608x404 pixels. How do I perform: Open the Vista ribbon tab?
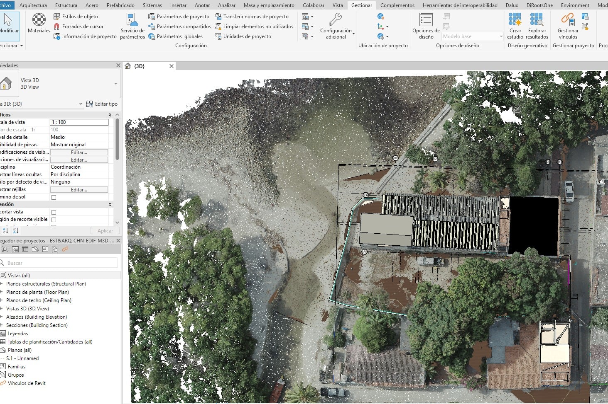coord(338,5)
